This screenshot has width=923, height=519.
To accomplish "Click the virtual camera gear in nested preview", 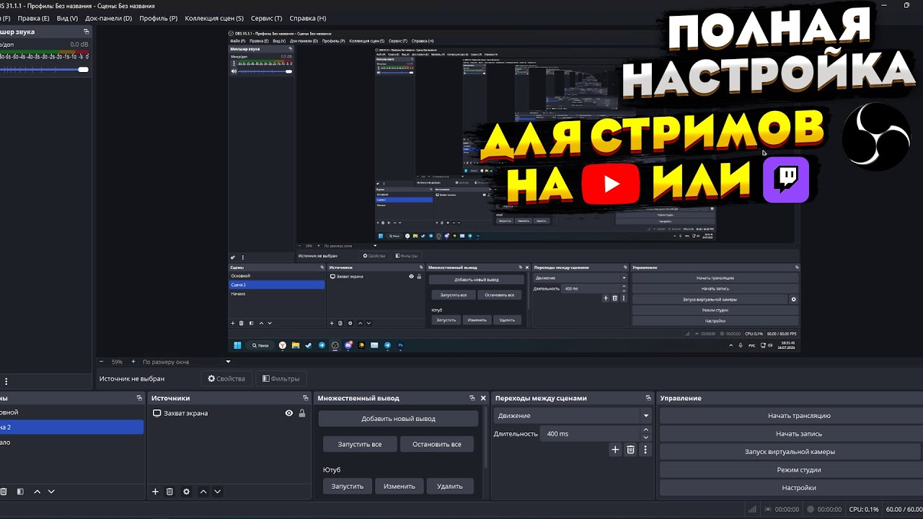I will [x=793, y=299].
